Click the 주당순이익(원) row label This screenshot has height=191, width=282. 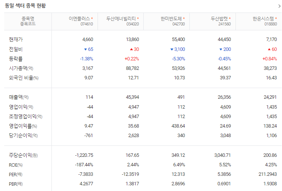click(x=23, y=155)
